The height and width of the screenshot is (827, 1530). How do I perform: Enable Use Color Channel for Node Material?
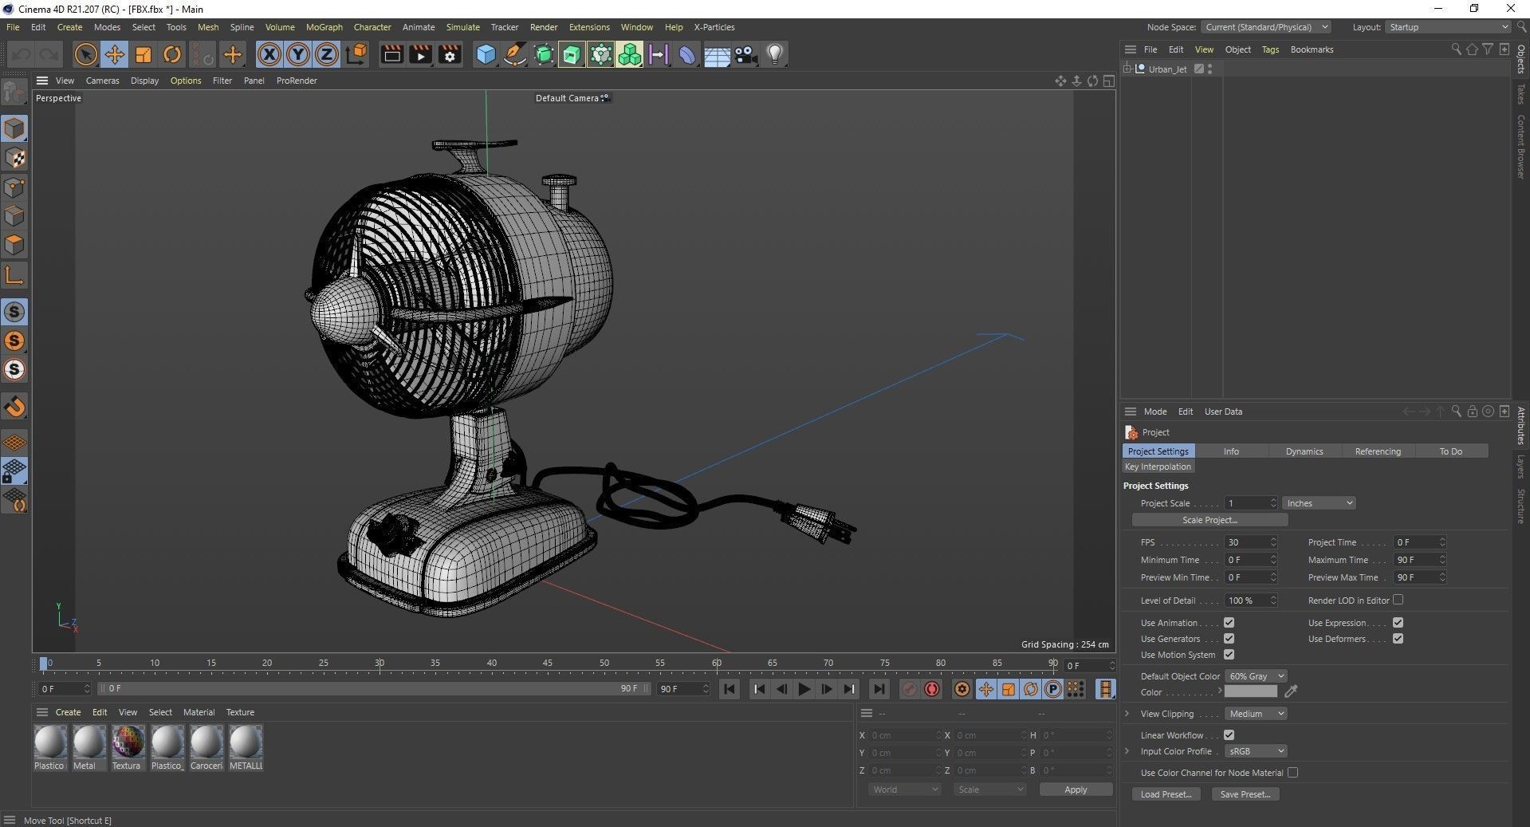point(1292,773)
